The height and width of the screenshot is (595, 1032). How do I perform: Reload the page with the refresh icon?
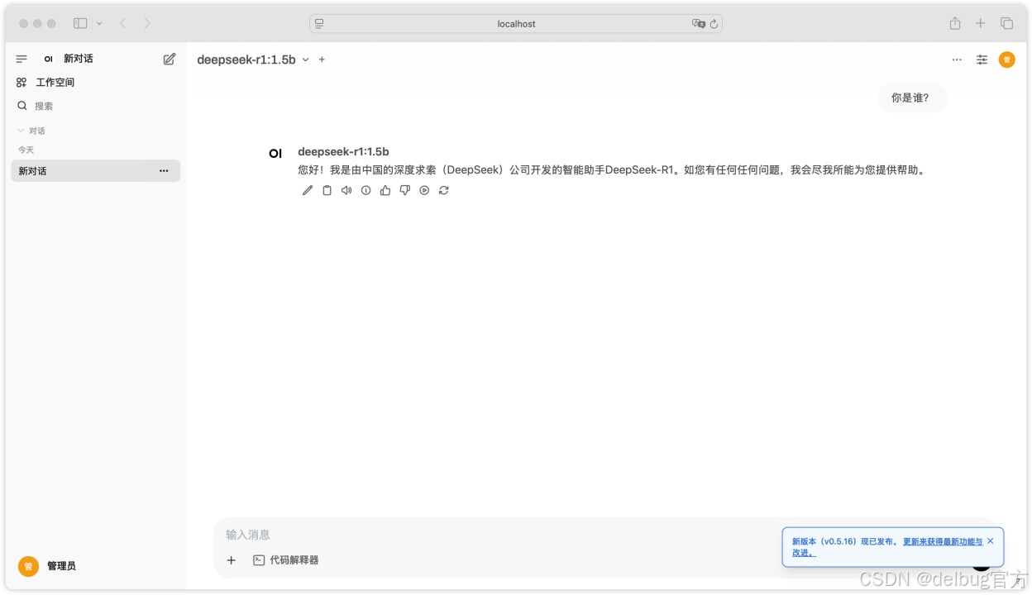coord(714,24)
